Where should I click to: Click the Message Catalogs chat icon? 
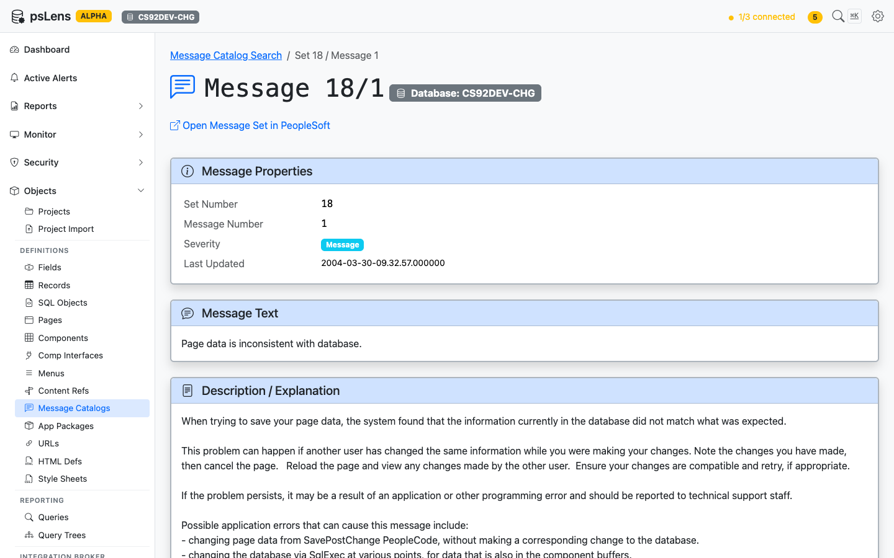29,408
